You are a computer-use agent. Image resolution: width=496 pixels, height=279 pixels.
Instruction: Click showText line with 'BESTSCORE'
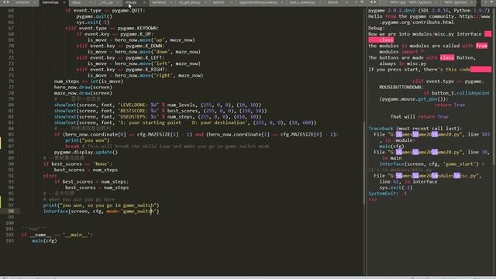[160, 111]
